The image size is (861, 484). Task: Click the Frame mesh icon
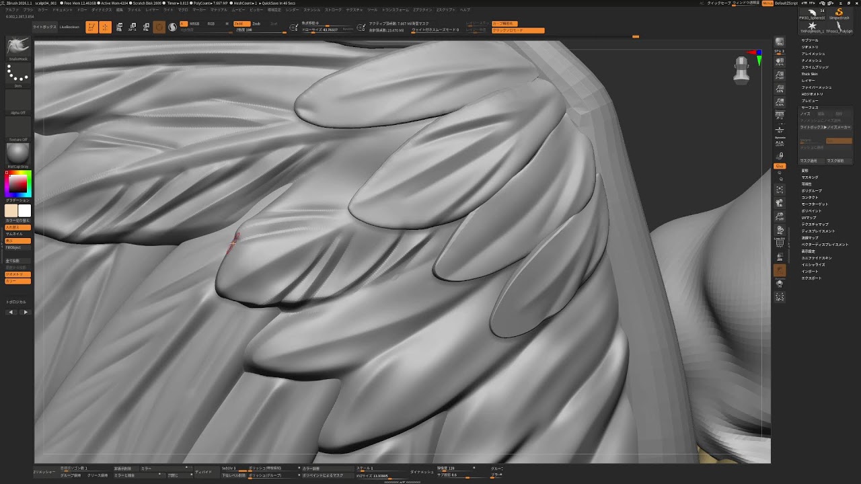[x=780, y=190]
